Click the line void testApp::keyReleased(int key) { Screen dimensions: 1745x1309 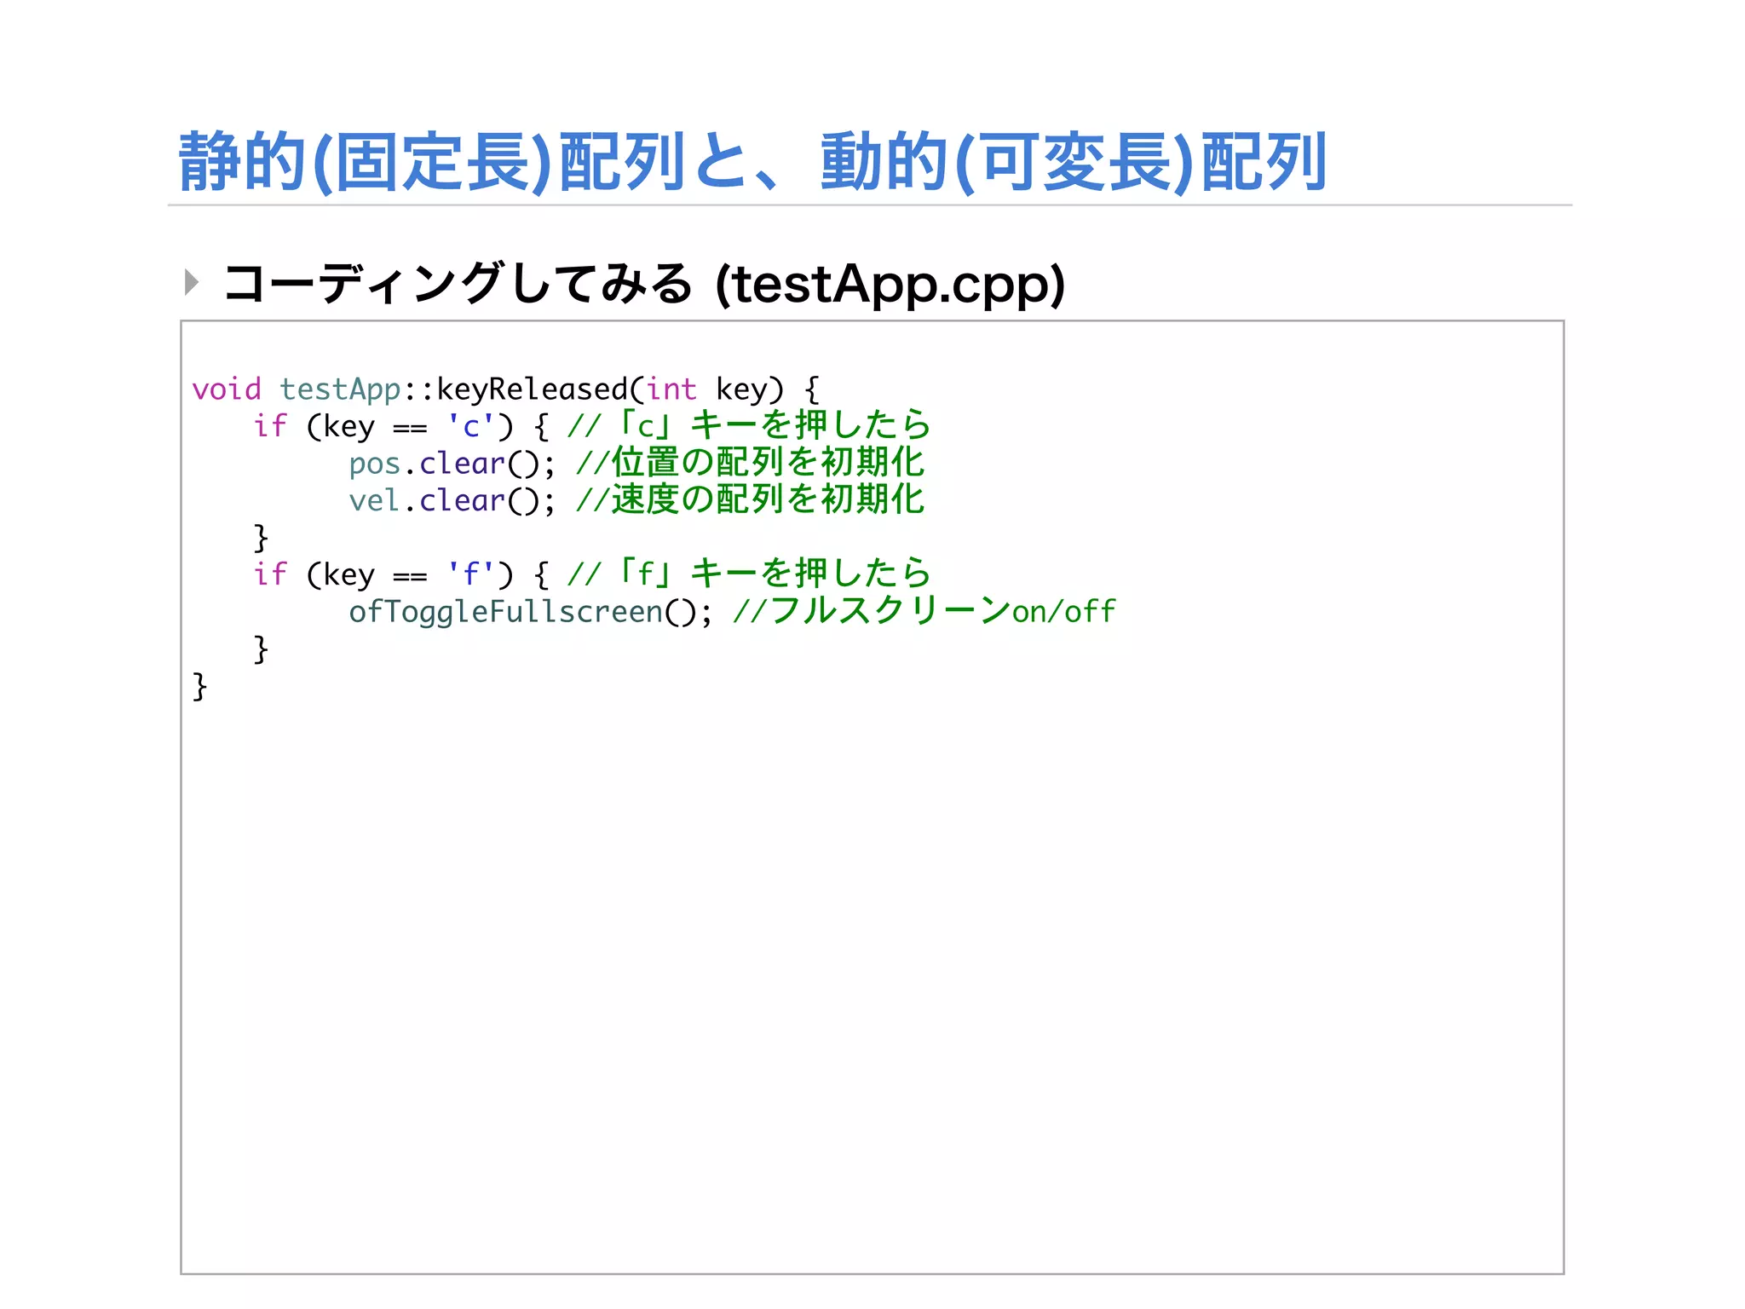[505, 389]
